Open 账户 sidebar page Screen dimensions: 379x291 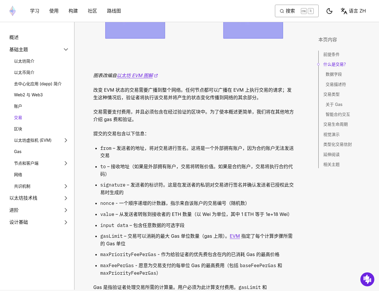(18, 106)
